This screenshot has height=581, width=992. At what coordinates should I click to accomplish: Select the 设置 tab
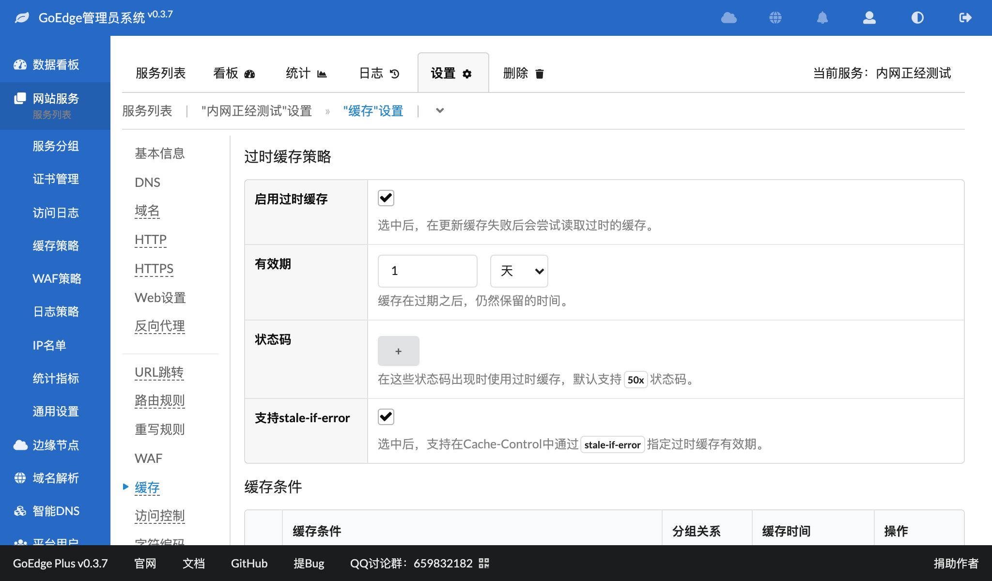(453, 73)
